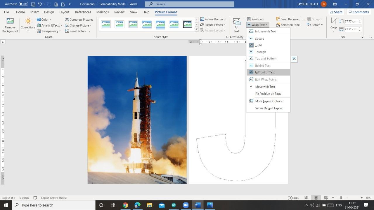Click the Search box in title bar
Screen dimensions: 374x210
189,4
